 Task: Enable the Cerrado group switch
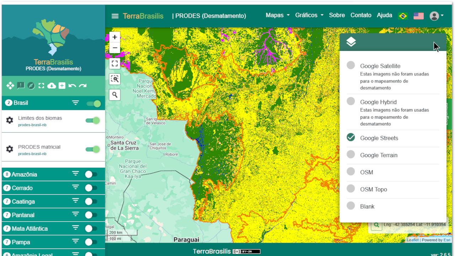pyautogui.click(x=91, y=188)
